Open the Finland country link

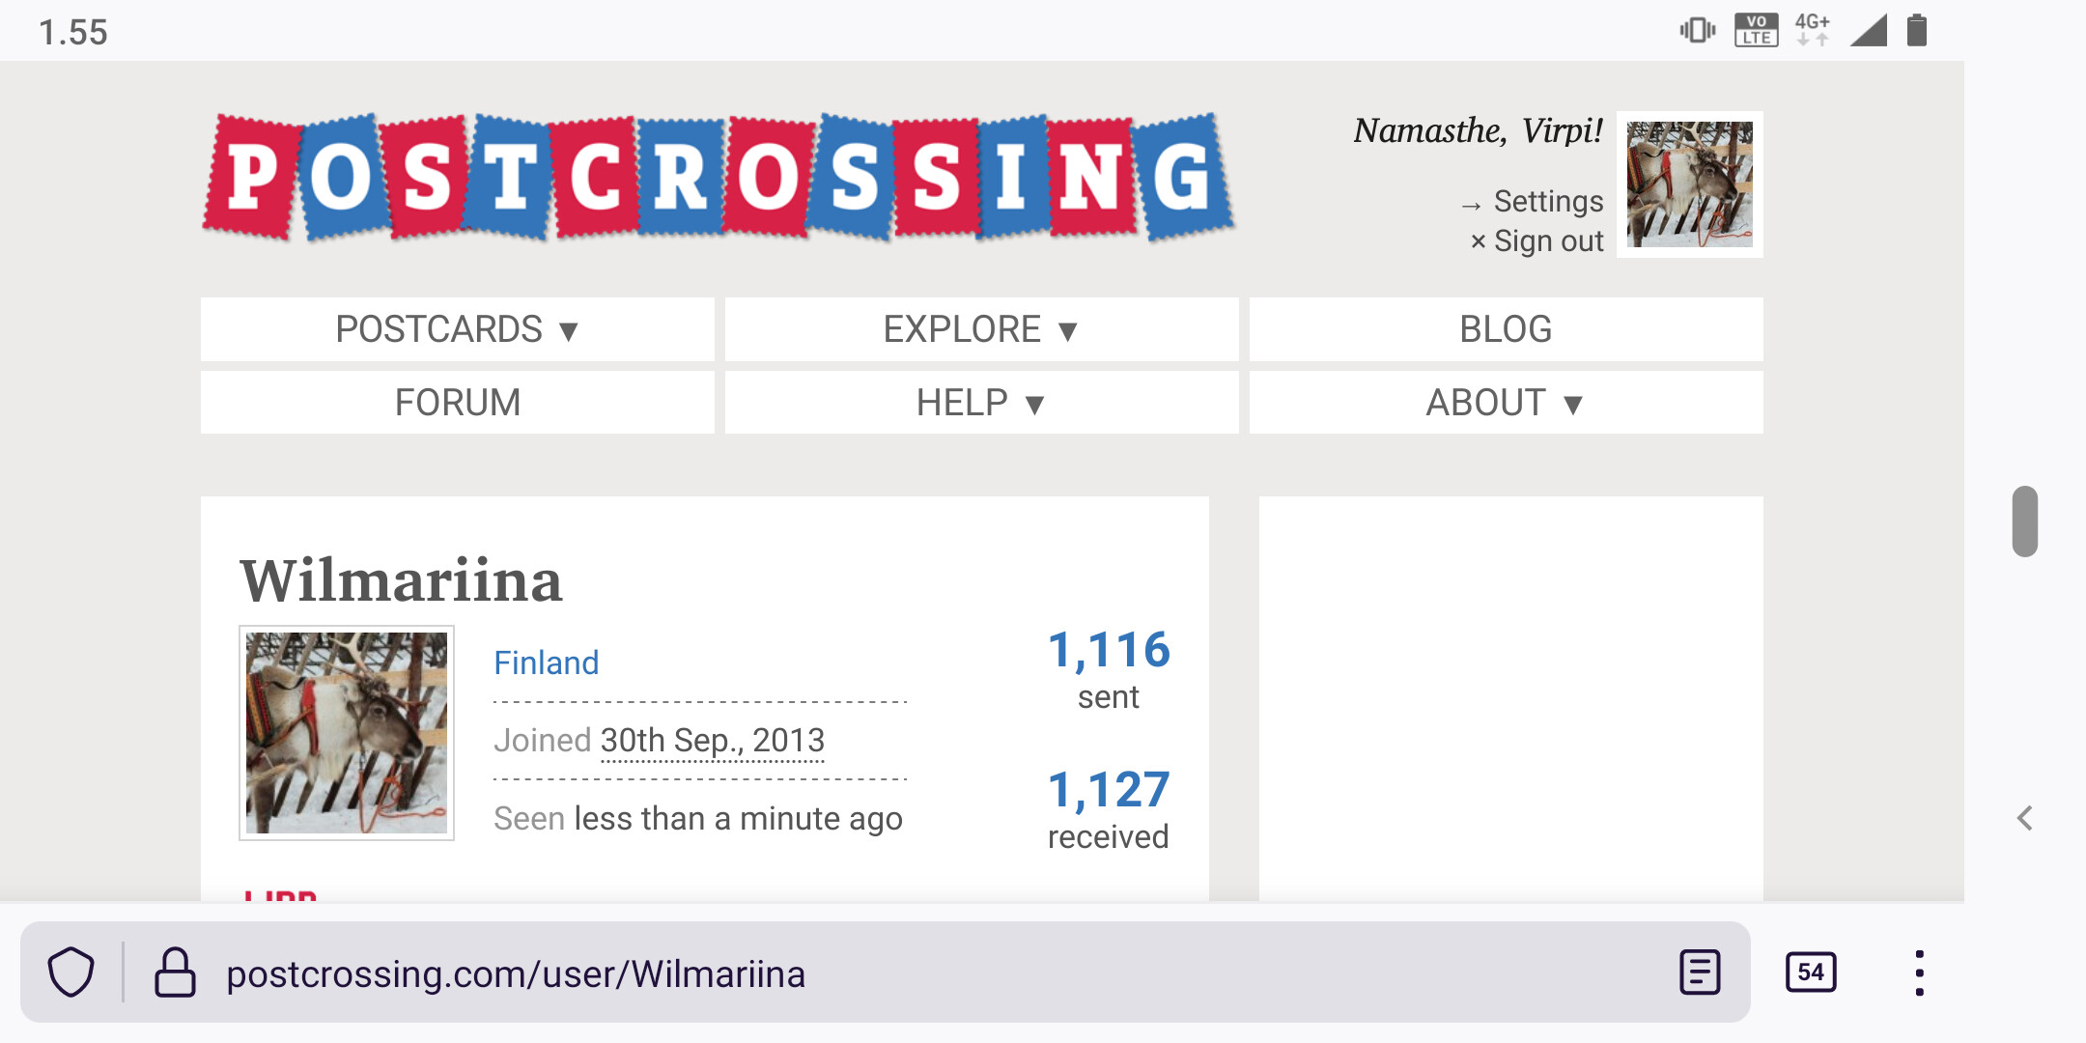coord(546,663)
